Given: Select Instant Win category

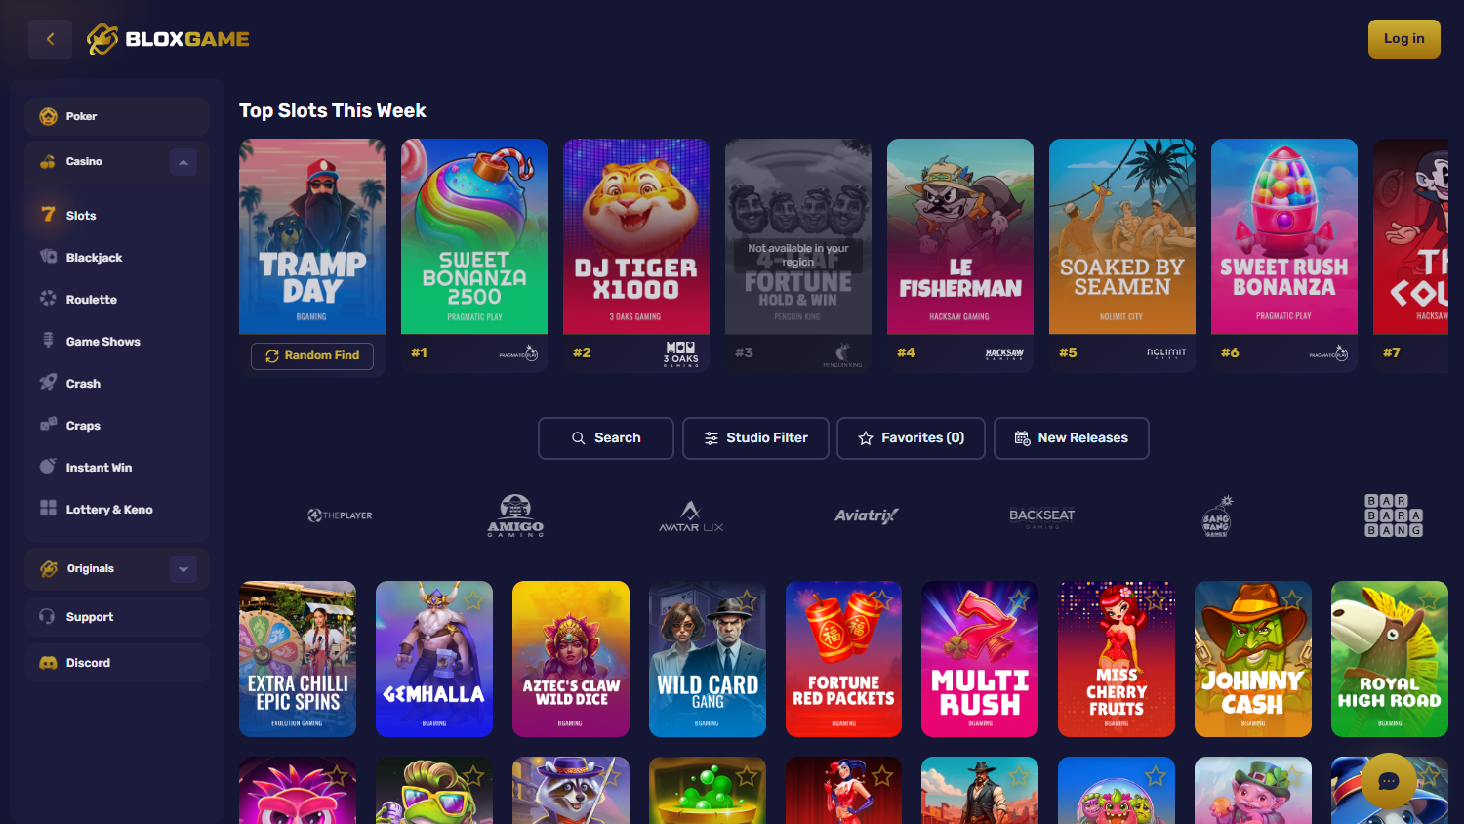Looking at the screenshot, I should point(117,467).
